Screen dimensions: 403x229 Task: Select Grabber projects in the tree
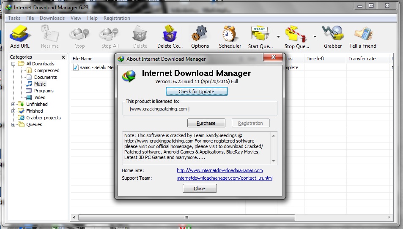(x=44, y=118)
